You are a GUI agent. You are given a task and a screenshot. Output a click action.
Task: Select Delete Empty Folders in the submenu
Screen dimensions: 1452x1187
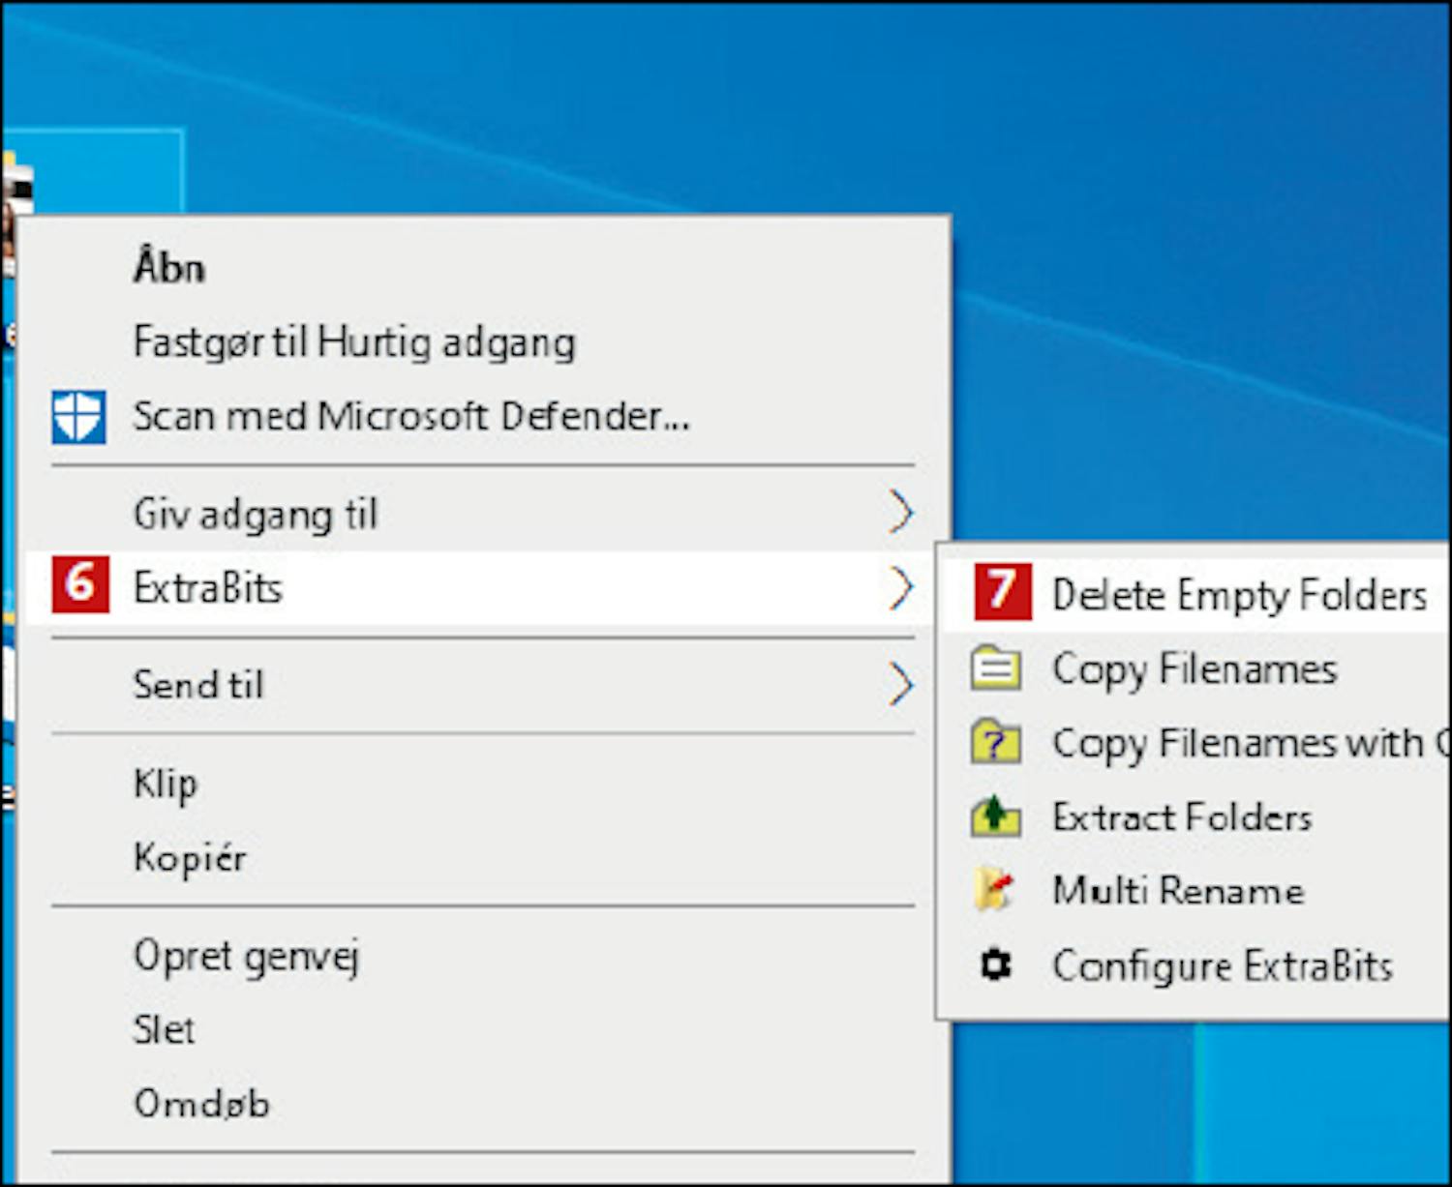(x=1239, y=595)
